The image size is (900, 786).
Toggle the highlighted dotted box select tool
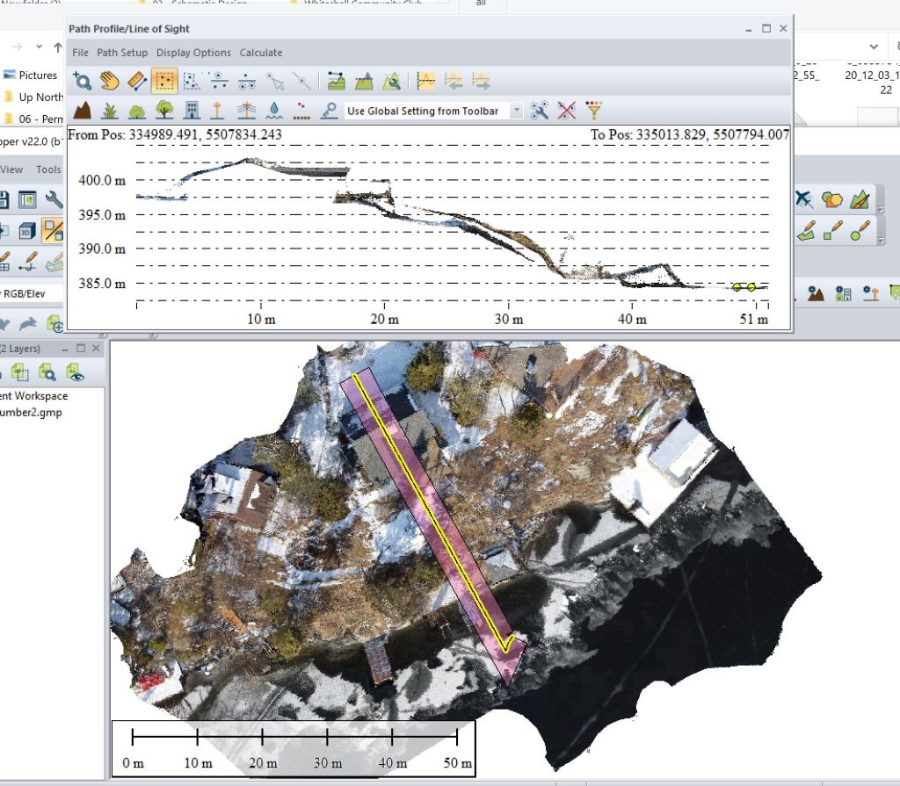(x=164, y=82)
